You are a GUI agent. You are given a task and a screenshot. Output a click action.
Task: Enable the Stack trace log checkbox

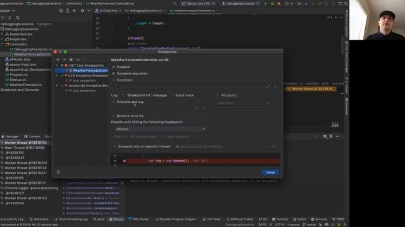tap(172, 95)
